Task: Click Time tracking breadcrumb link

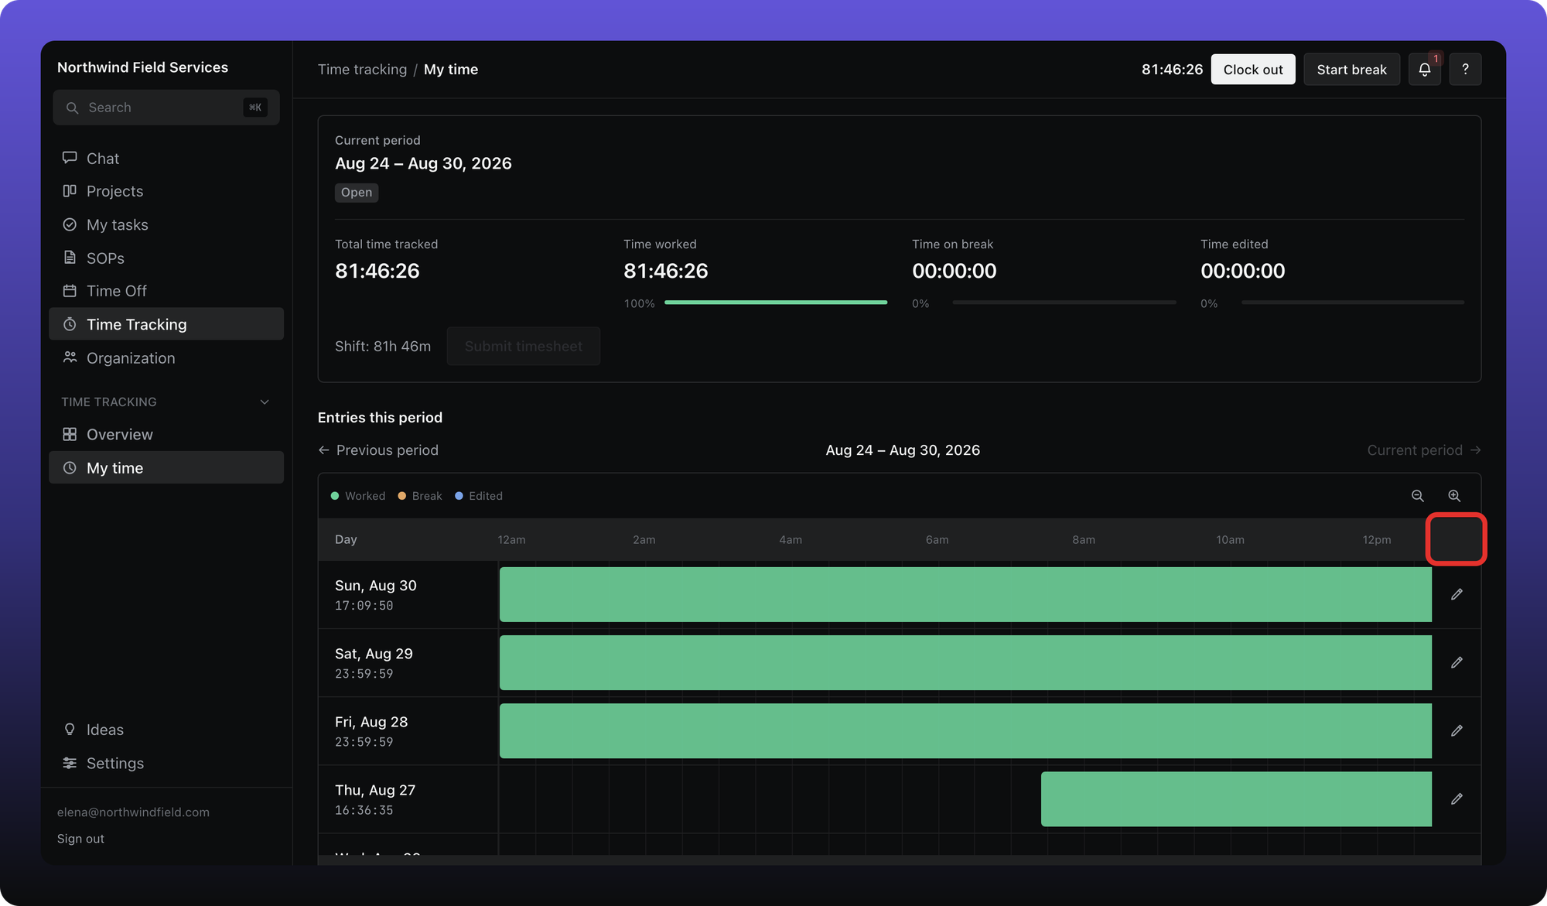Action: 362,70
